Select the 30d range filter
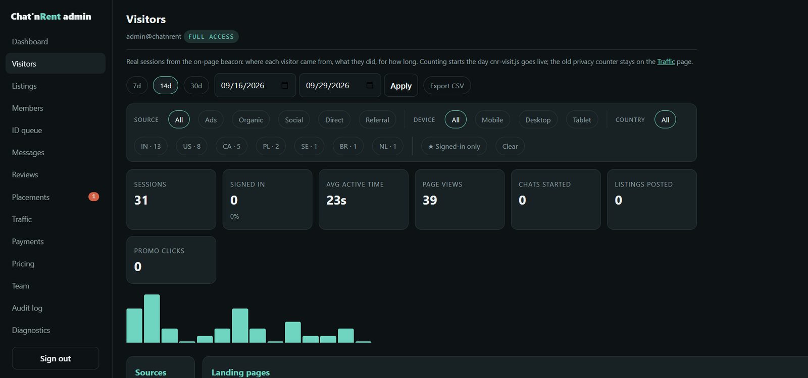 pyautogui.click(x=196, y=86)
